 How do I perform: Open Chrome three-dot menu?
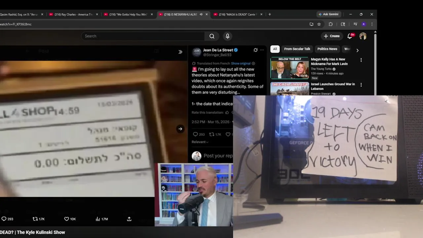tap(372, 24)
